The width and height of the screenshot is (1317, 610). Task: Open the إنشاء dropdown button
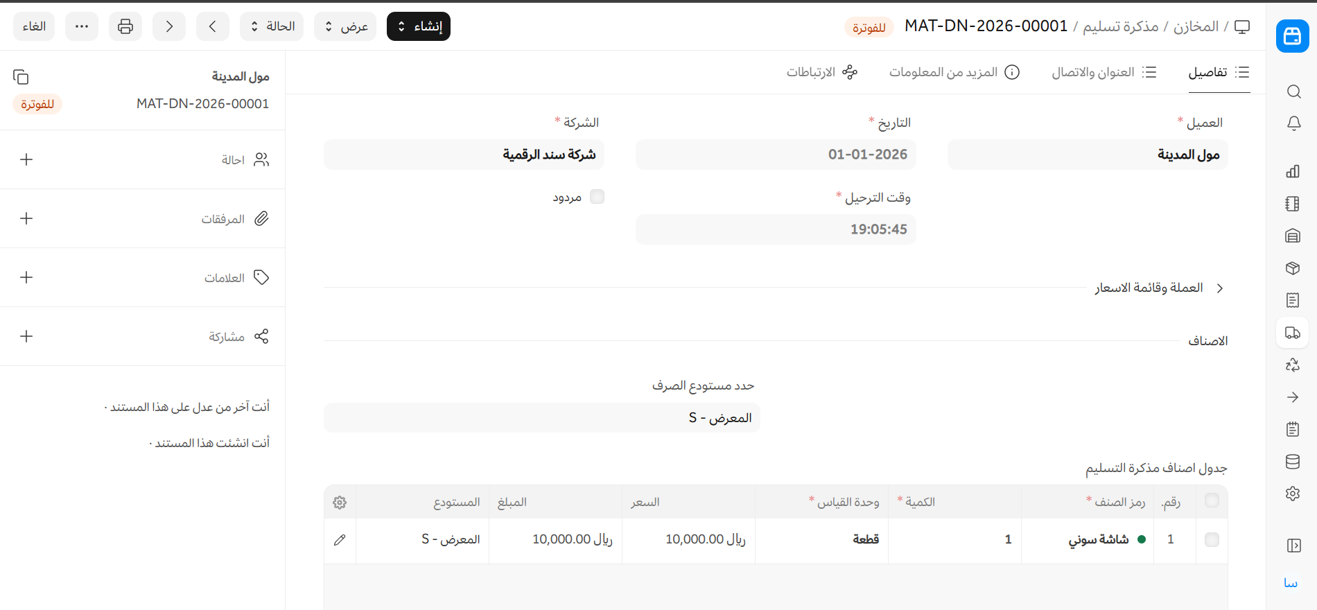(x=419, y=26)
